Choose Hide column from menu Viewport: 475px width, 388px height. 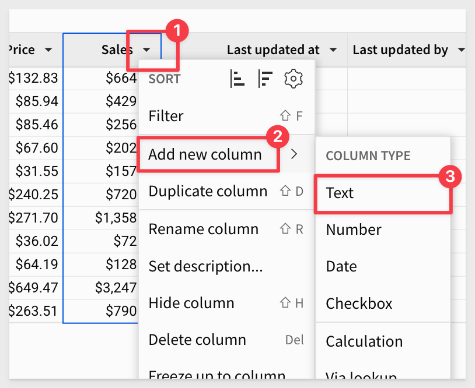point(191,303)
